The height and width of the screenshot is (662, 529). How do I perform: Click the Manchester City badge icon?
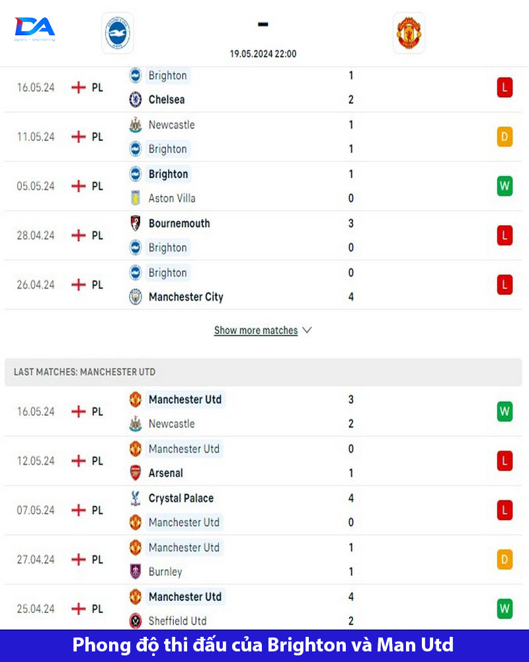pos(136,297)
